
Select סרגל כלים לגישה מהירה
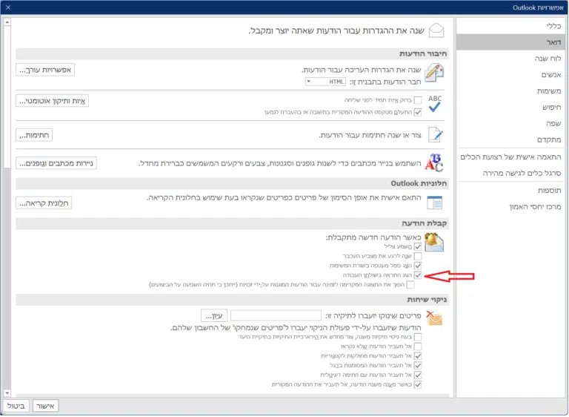[510, 174]
